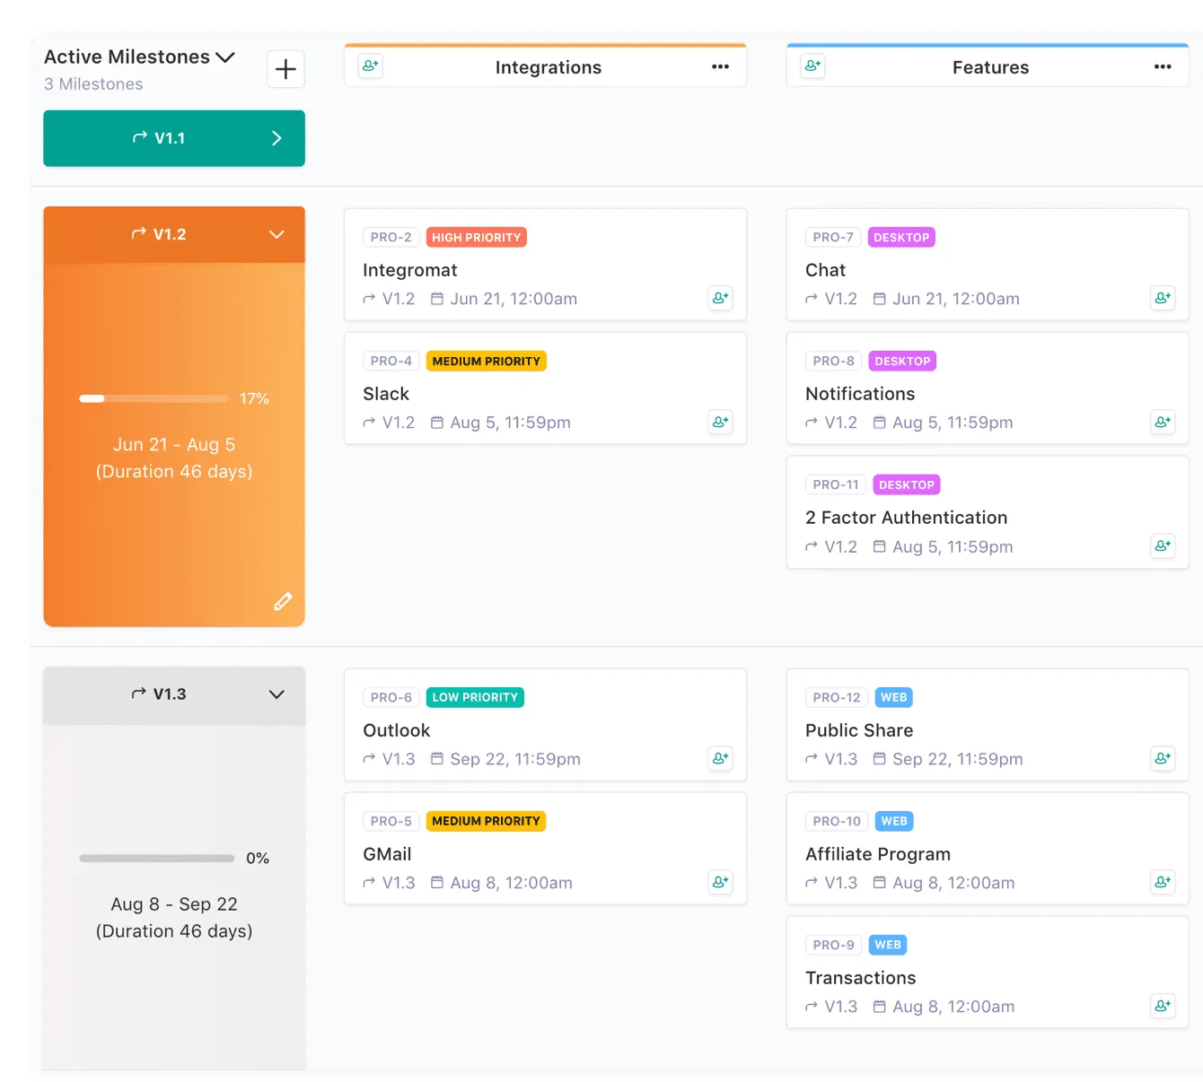Open the assignee icon on the Integrations column header
This screenshot has width=1203, height=1082.
tap(369, 65)
